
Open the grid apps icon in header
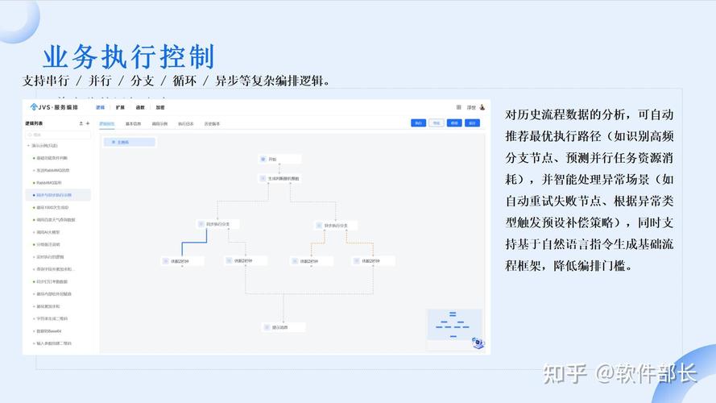tap(458, 107)
